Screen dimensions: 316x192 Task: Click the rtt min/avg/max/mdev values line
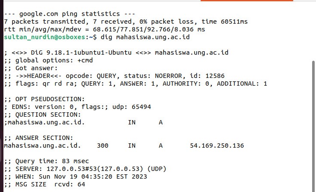pos(104,29)
